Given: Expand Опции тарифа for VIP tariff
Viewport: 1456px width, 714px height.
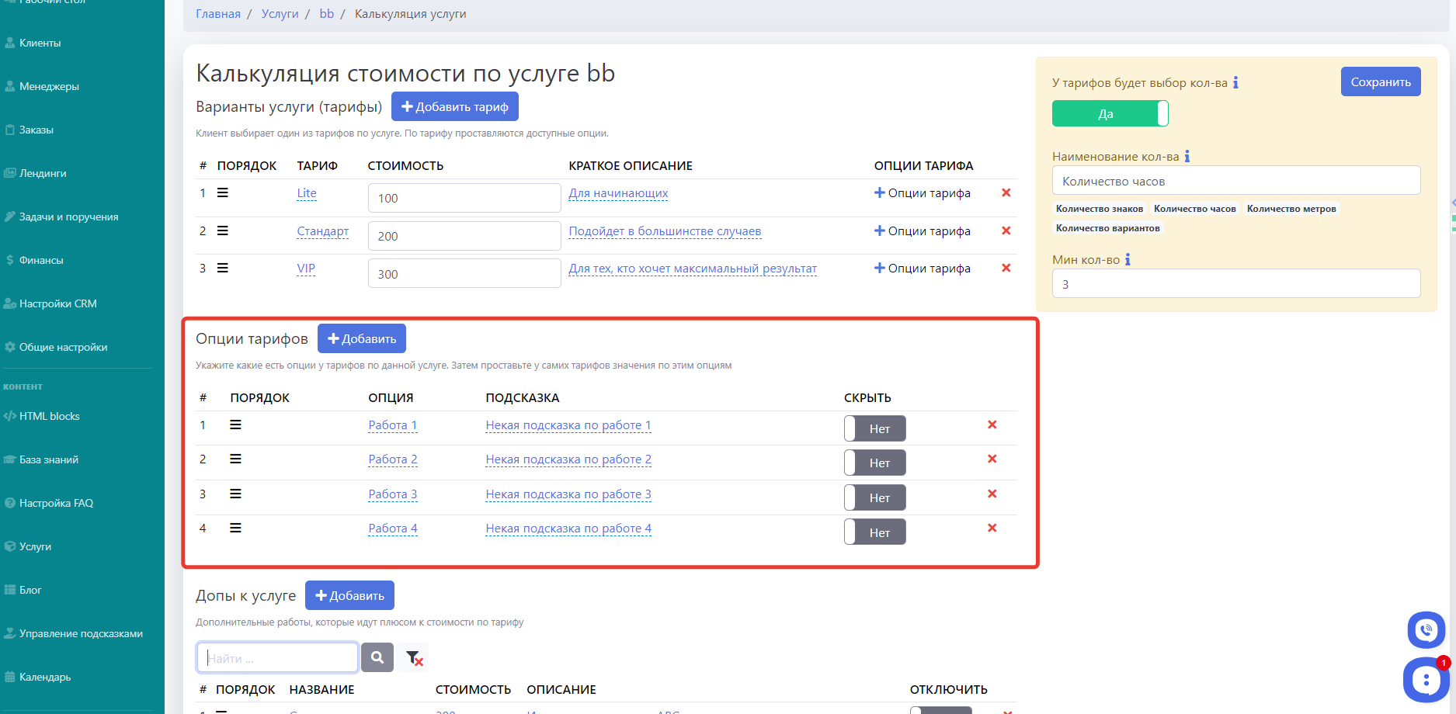Looking at the screenshot, I should (x=922, y=269).
